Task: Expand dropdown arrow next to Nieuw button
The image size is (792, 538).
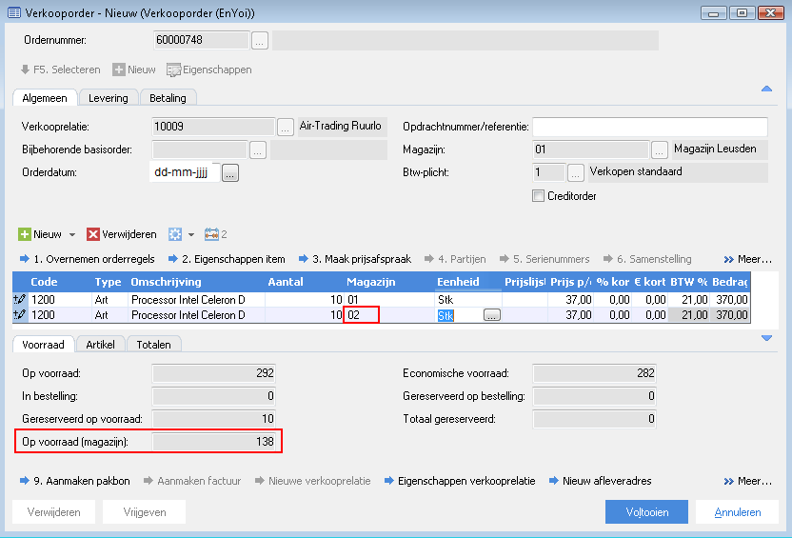Action: point(72,235)
